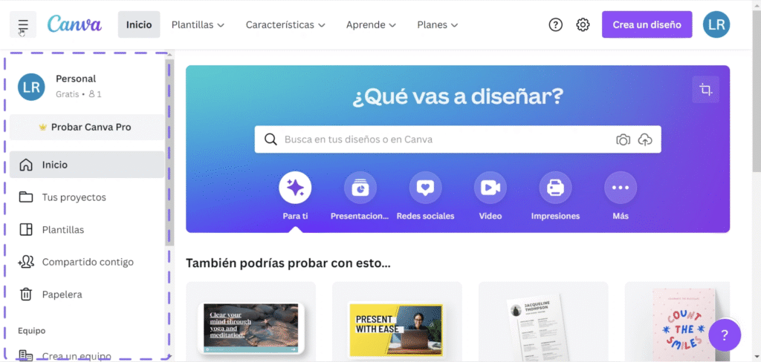Expand the Características dropdown menu
Screen dimensions: 761x362
point(285,24)
